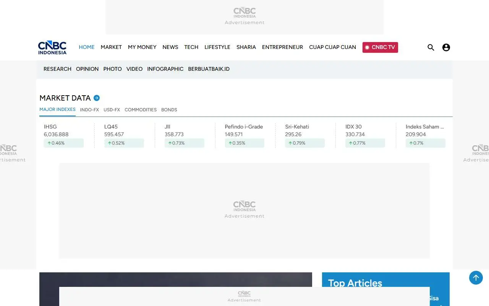Open the OPINION link
The image size is (489, 306).
87,69
